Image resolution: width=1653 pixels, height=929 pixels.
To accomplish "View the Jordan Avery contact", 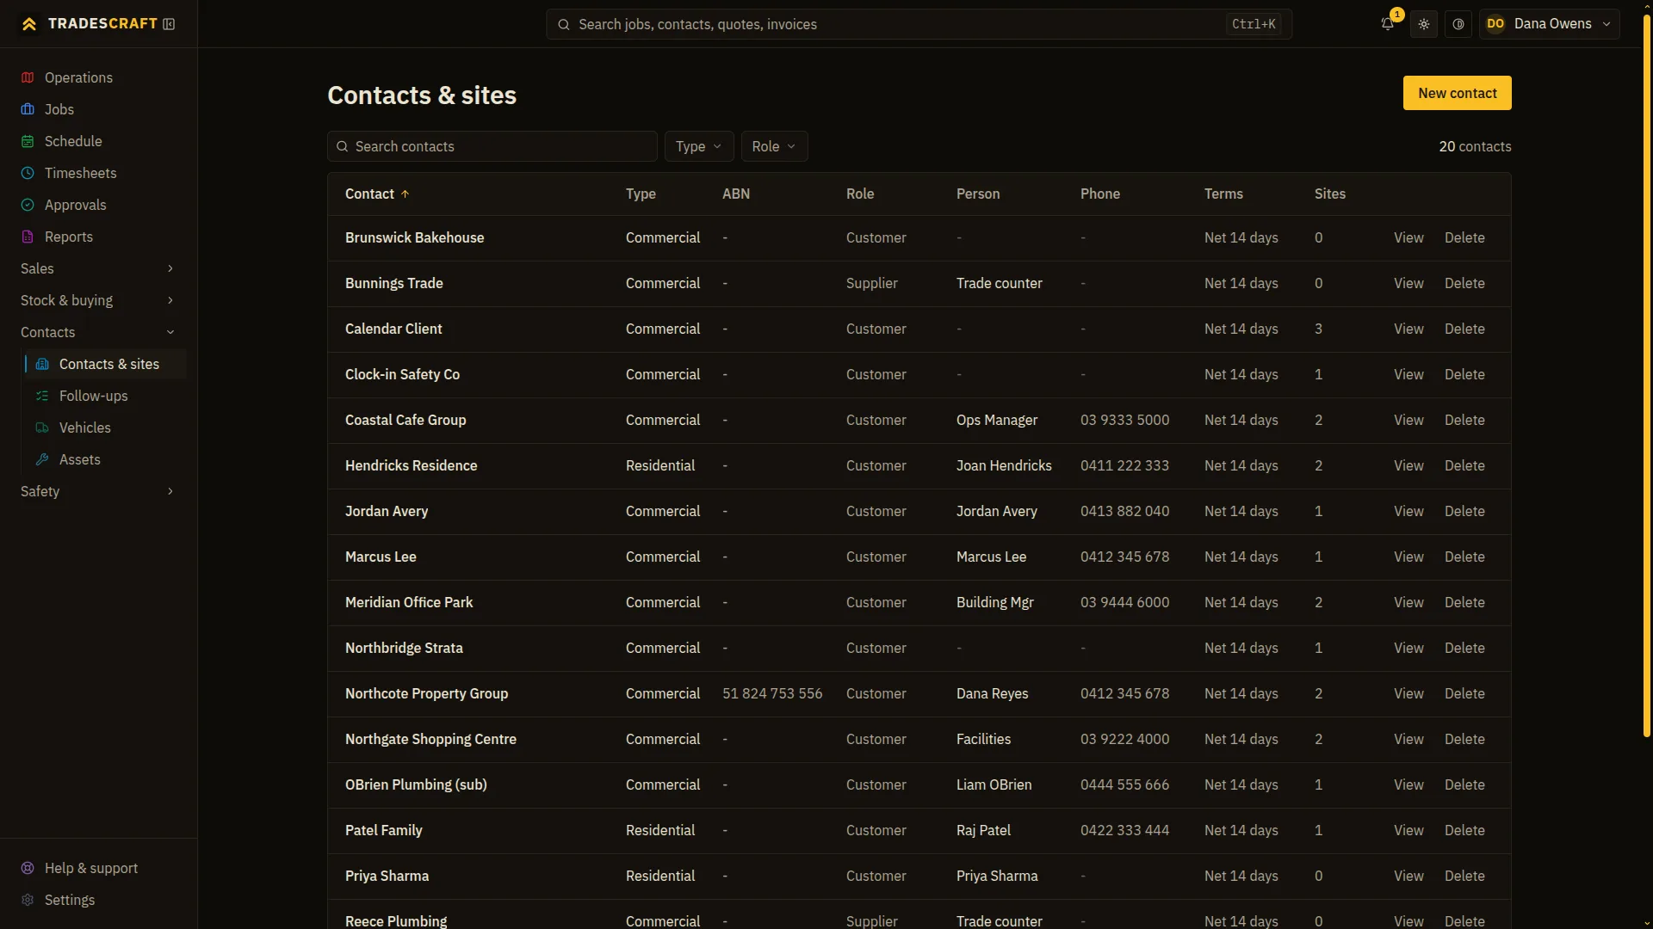I will pyautogui.click(x=1408, y=511).
